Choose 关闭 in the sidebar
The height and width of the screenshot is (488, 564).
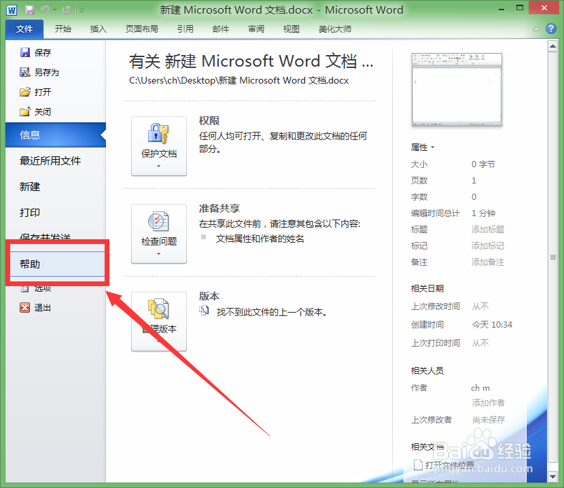pyautogui.click(x=35, y=112)
